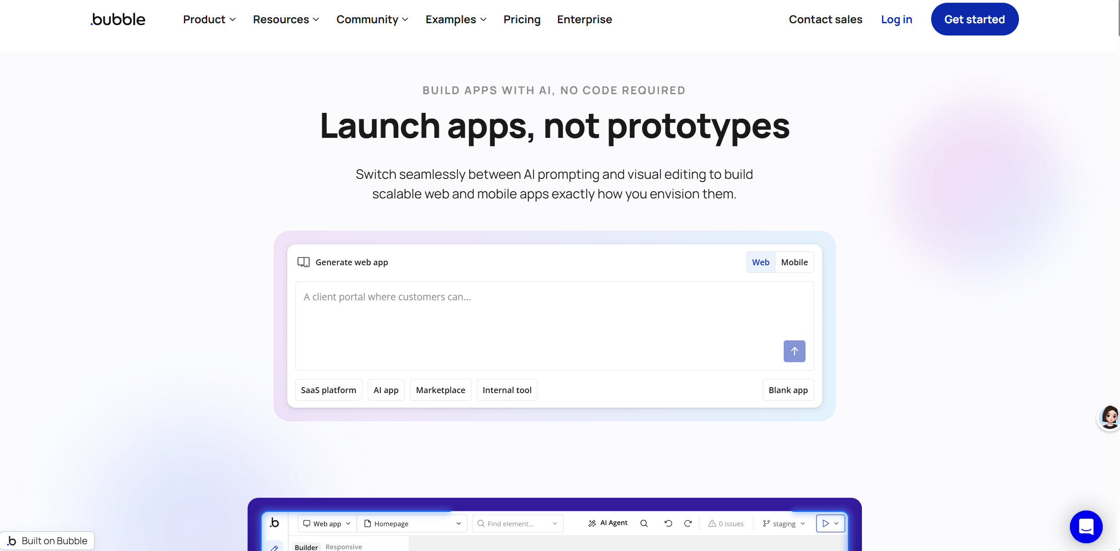Select the Builder tab in the editor
This screenshot has height=551, width=1120.
click(x=306, y=547)
